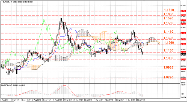Click the red 1.1710 price-axis tag
The height and width of the screenshot is (102, 187).
tap(183, 11)
